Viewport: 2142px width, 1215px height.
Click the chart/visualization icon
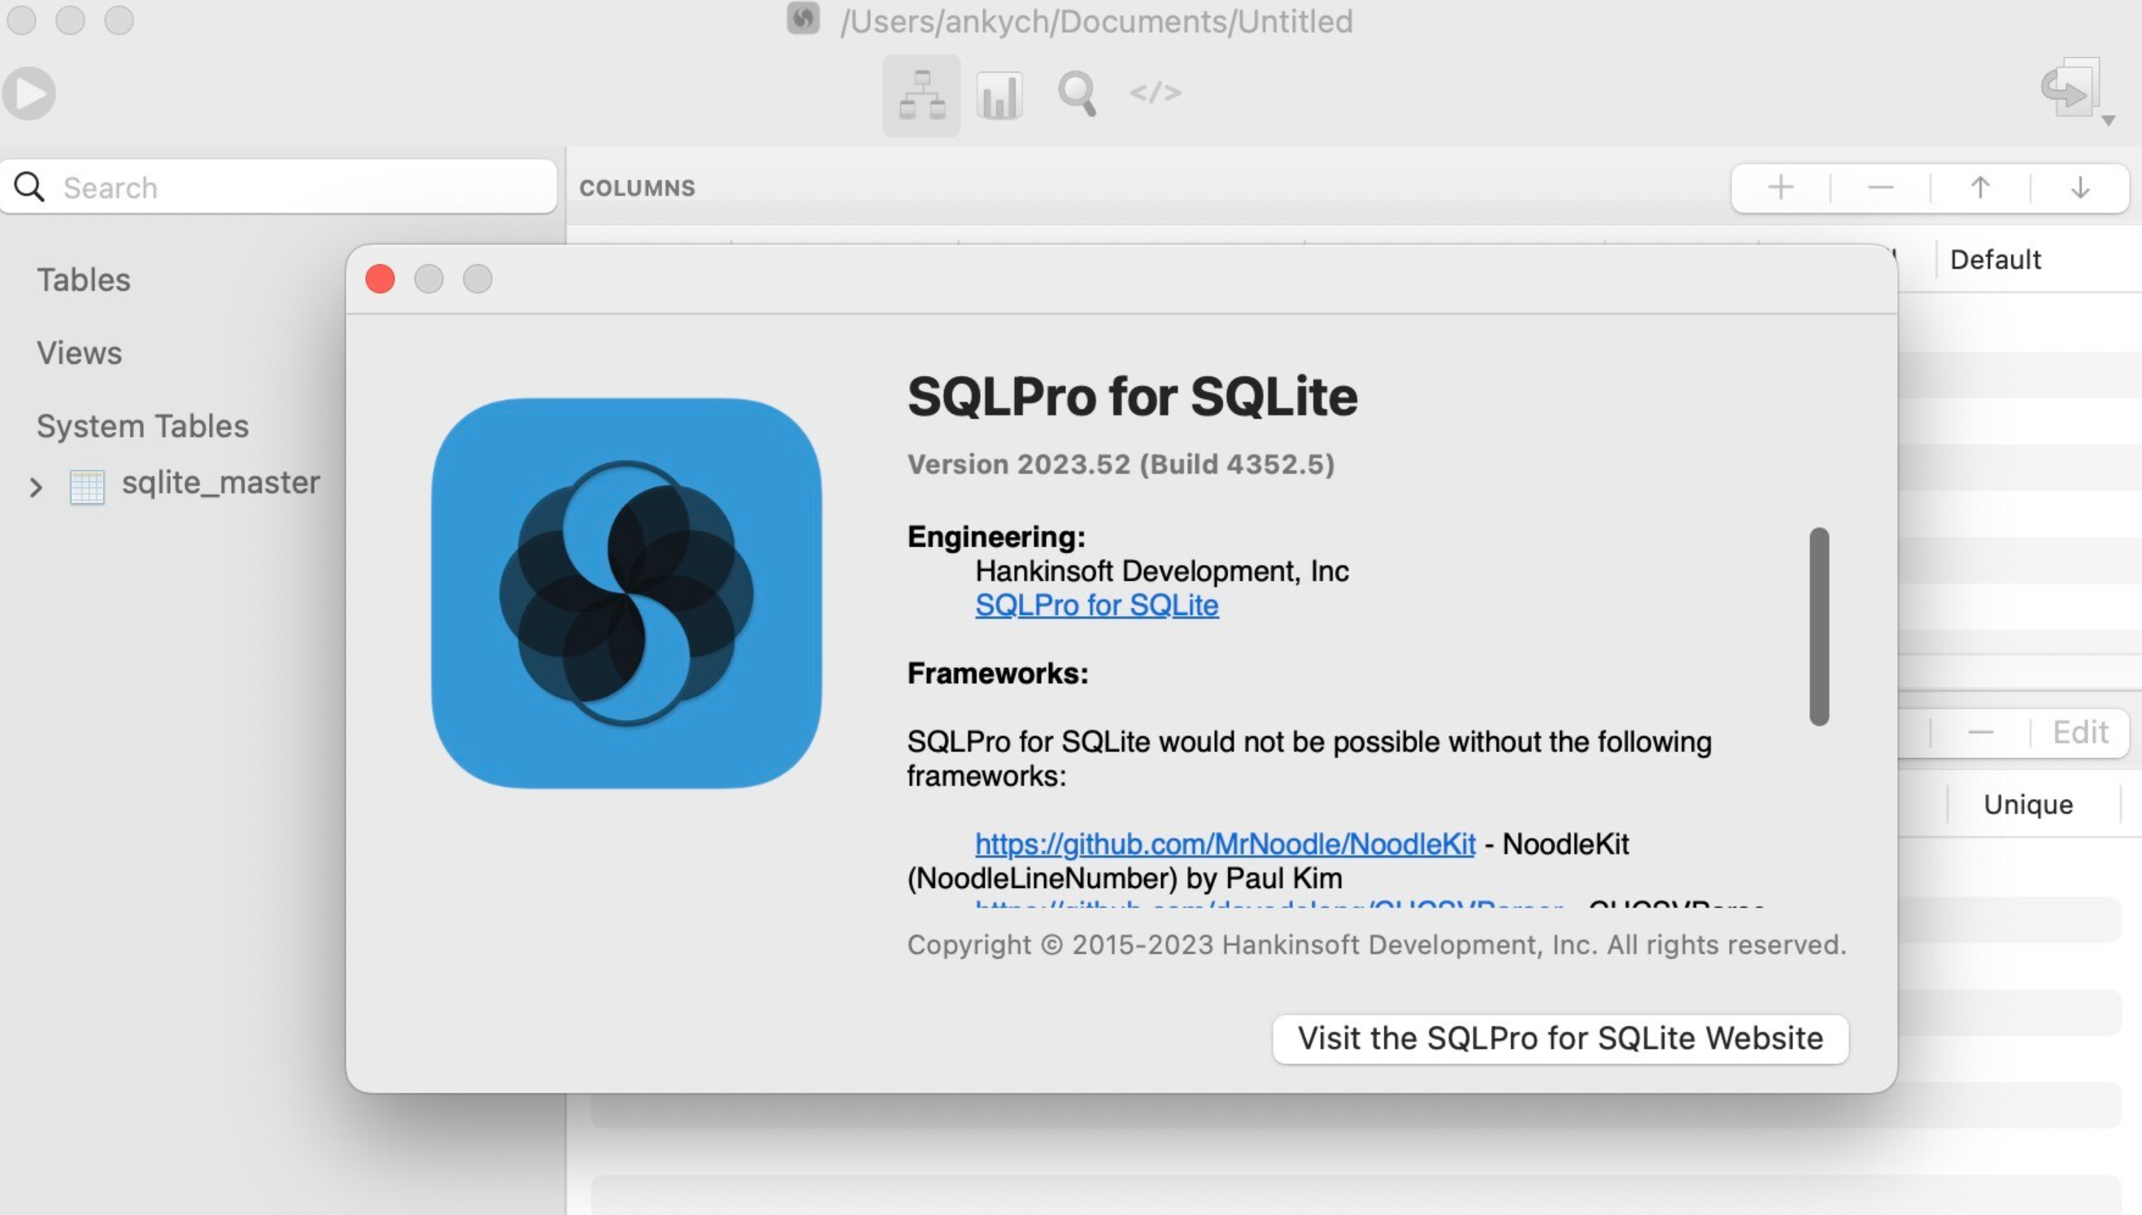pos(1000,93)
